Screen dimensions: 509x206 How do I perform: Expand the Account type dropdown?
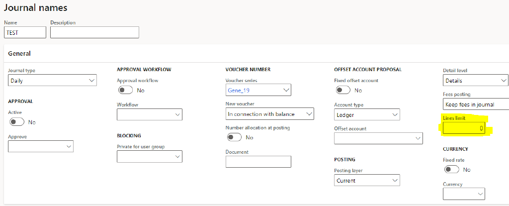367,115
